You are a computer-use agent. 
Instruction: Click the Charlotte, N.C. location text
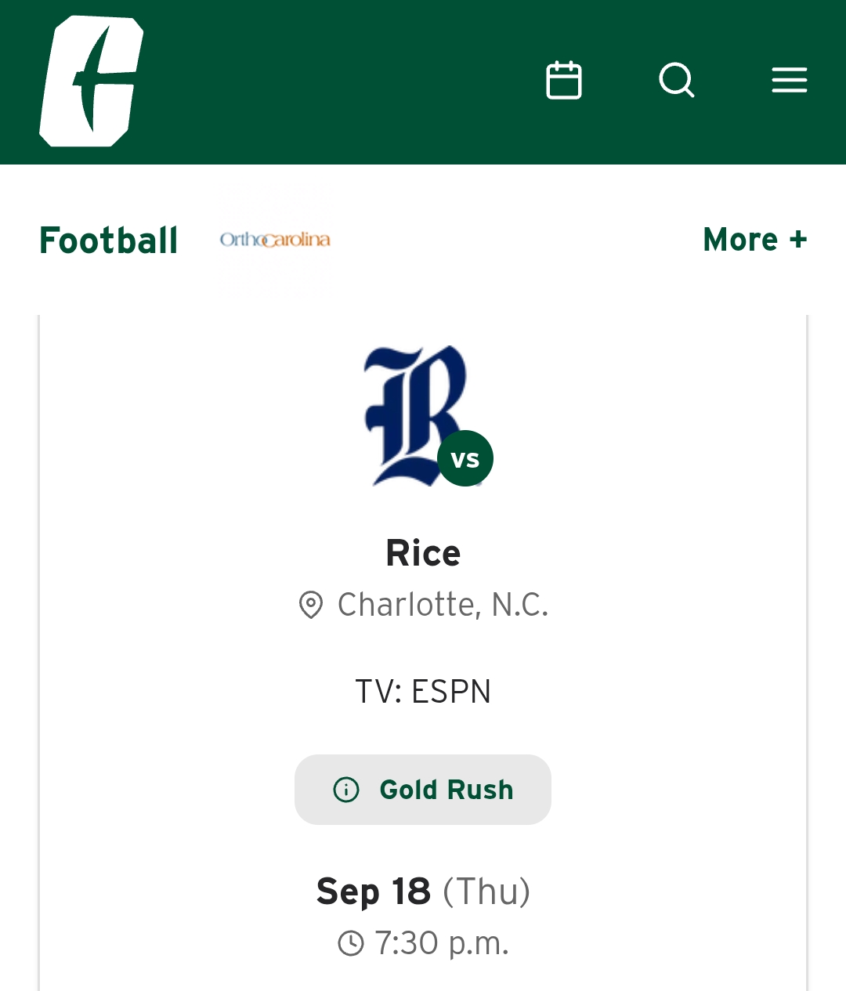(443, 605)
